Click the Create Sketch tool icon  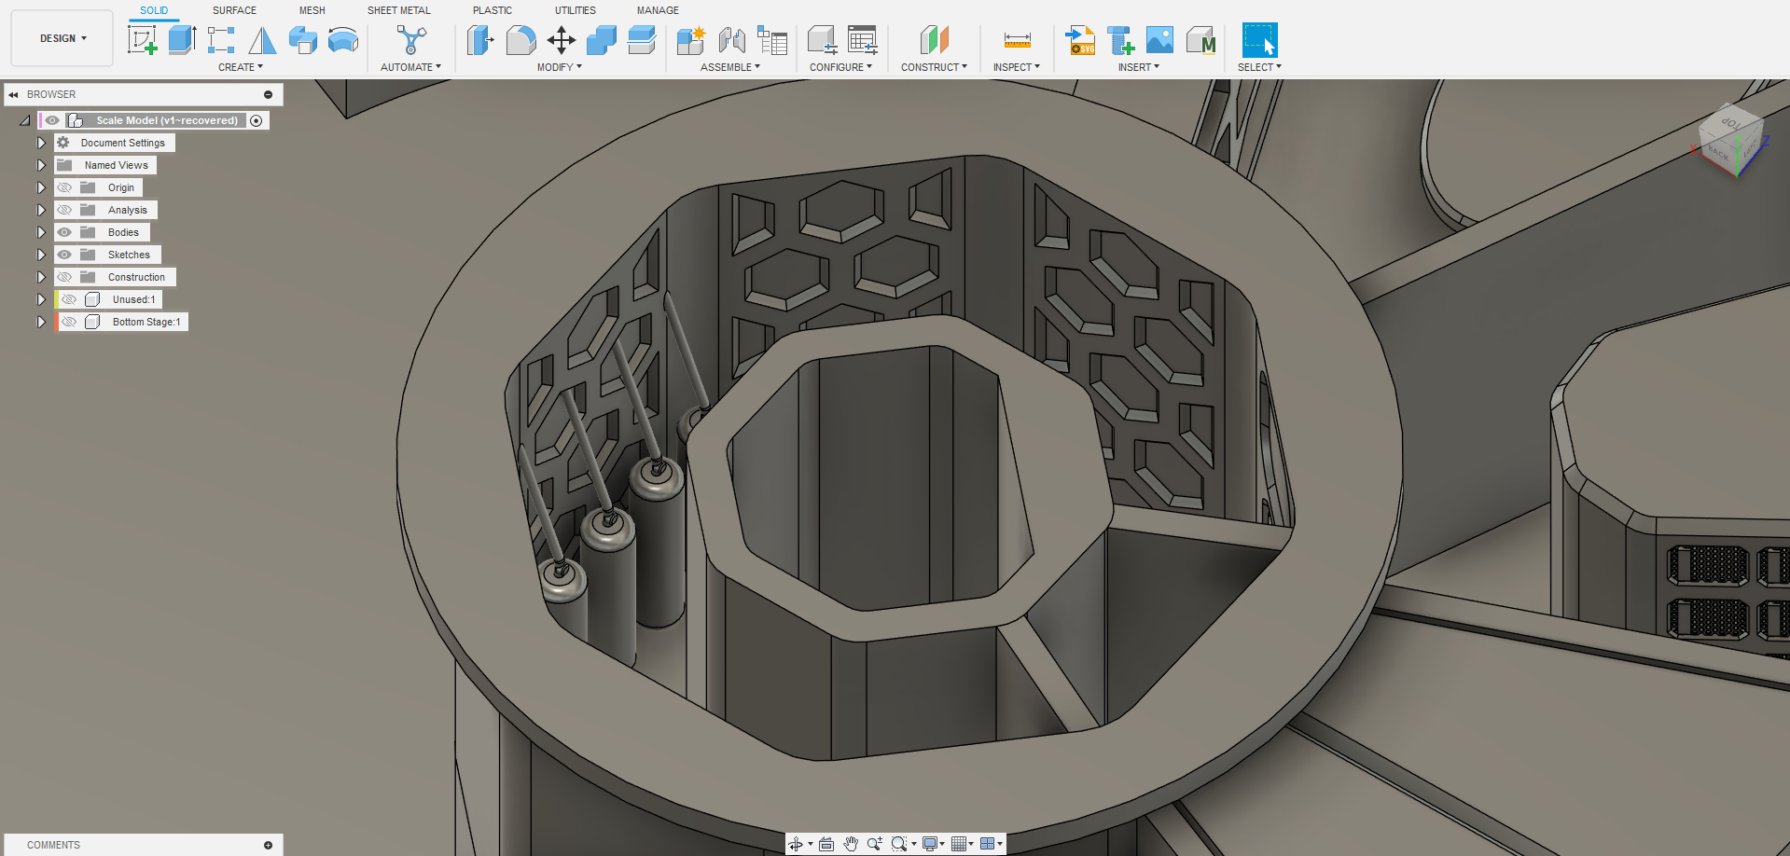coord(142,40)
